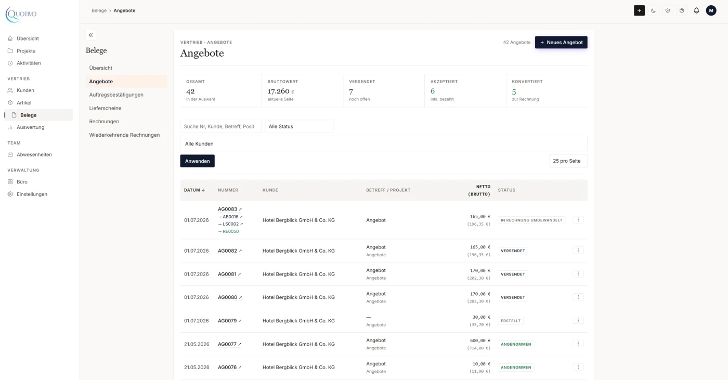
Task: Open Abwesenheiten in the sidebar
Action: click(x=34, y=154)
